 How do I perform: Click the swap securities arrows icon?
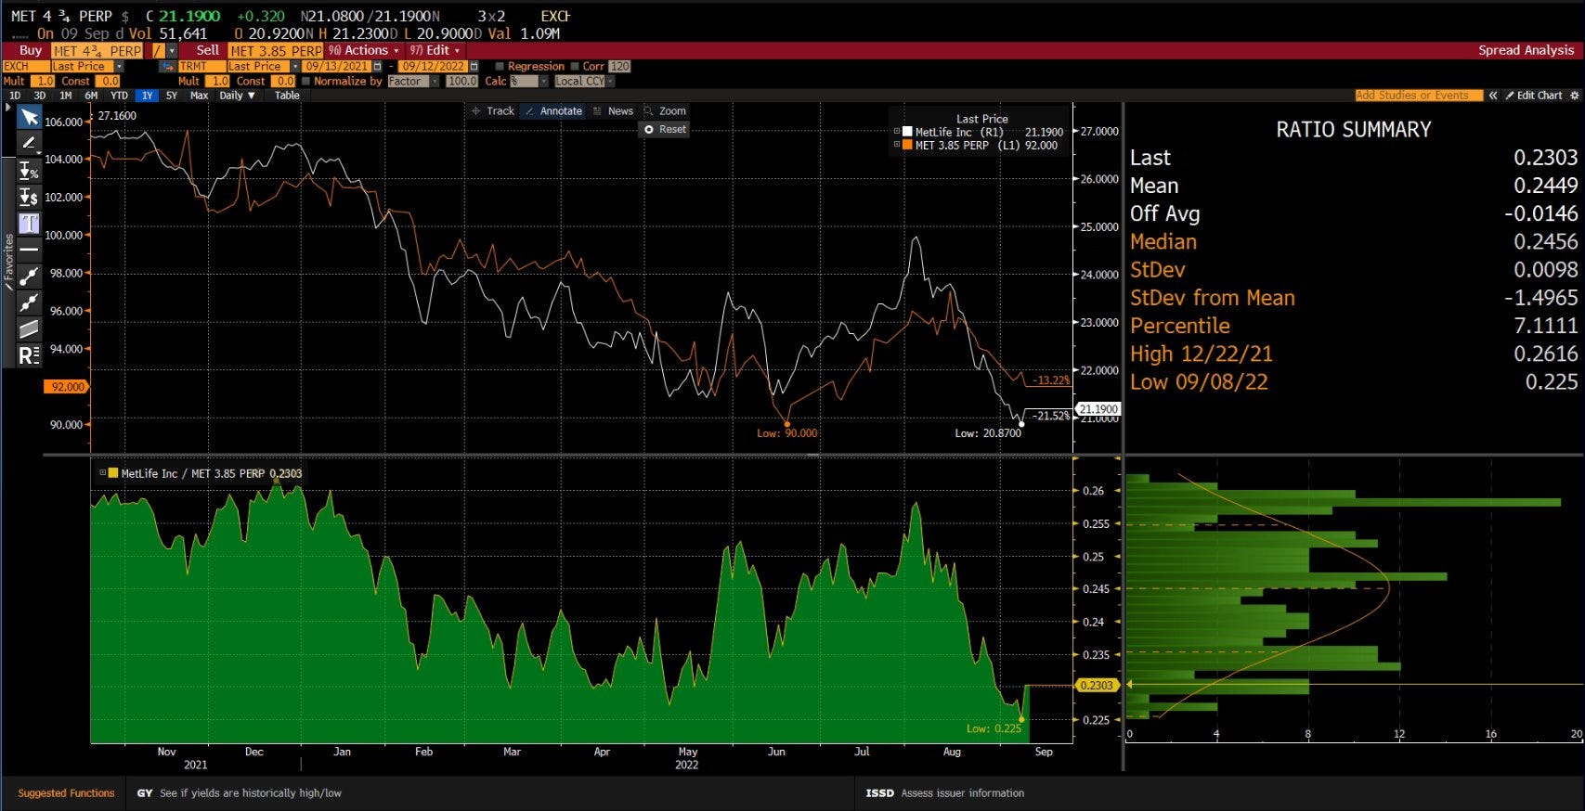click(167, 67)
